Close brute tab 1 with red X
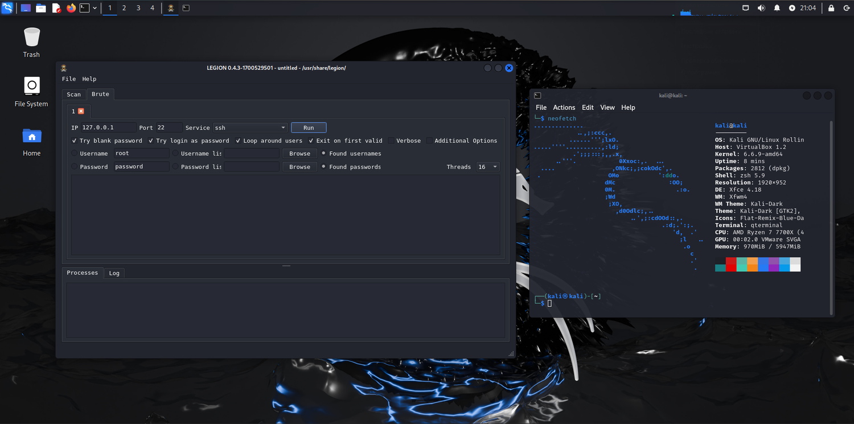 pyautogui.click(x=81, y=111)
